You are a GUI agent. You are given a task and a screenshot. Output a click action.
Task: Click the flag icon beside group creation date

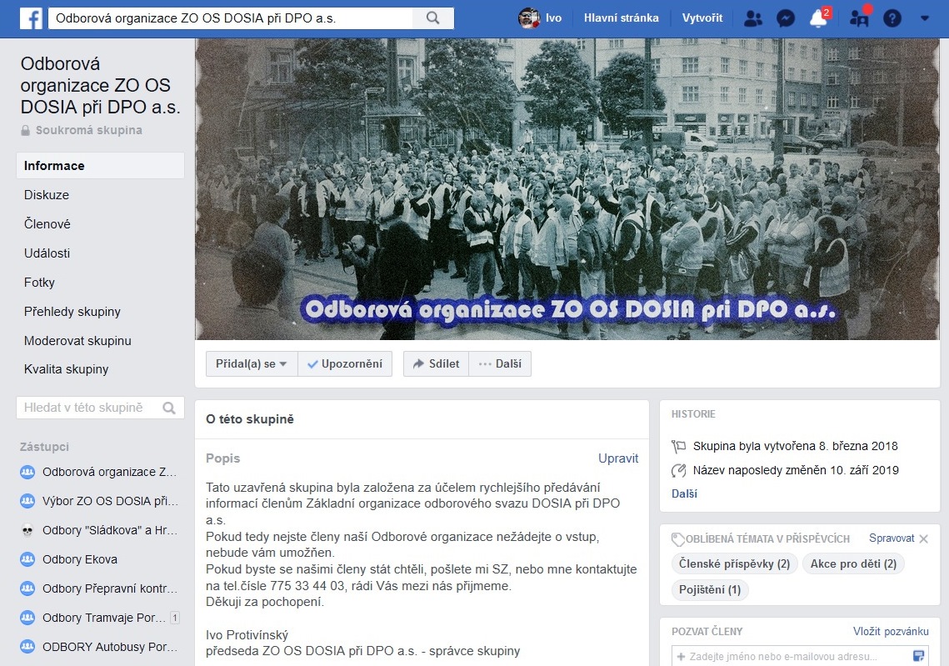(x=678, y=447)
